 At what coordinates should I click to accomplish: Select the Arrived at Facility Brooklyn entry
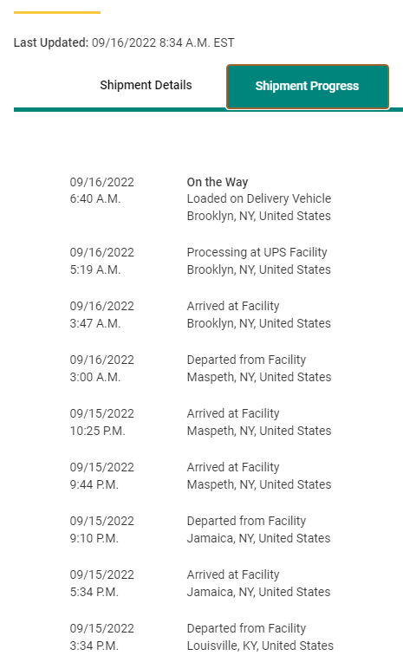[258, 315]
